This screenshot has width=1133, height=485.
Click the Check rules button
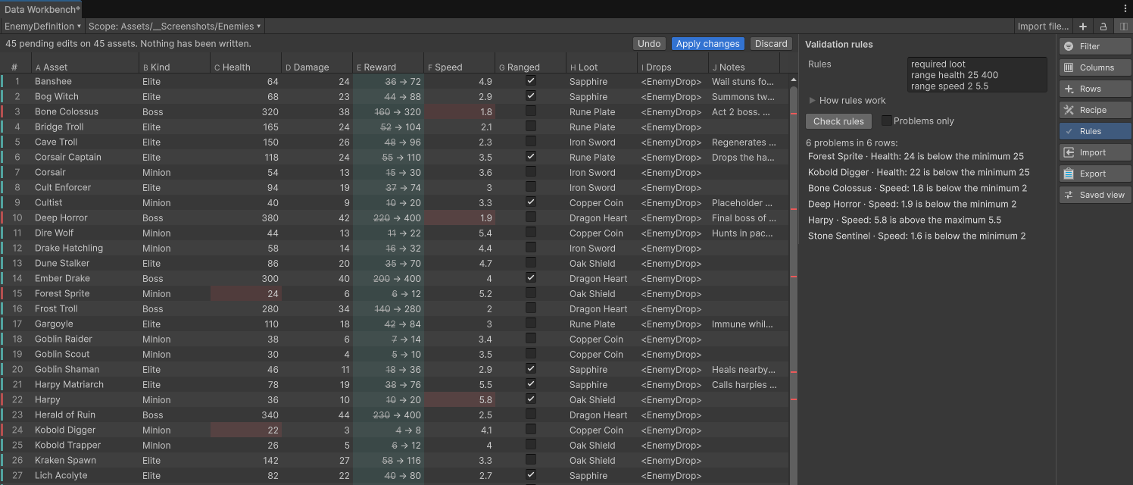tap(838, 121)
